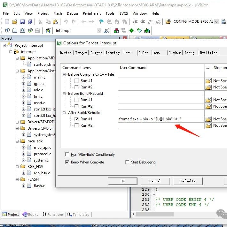Viewport: 227px width, 227px height.
Task: Click the Save All toolbar icon
Action: click(30, 22)
